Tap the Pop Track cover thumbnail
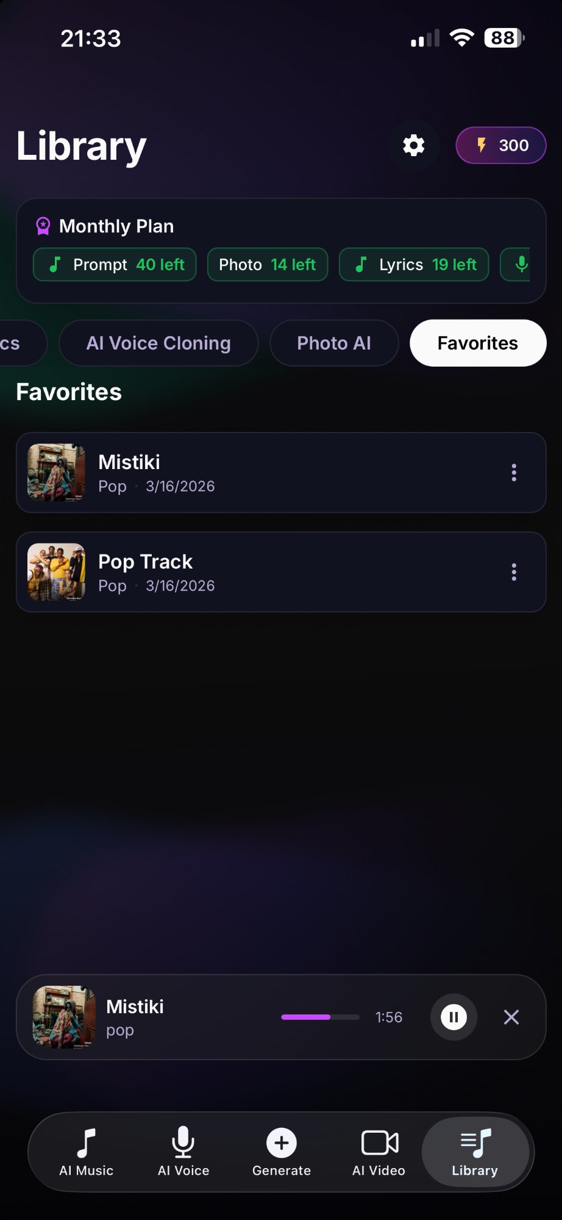This screenshot has height=1220, width=562. [x=57, y=572]
